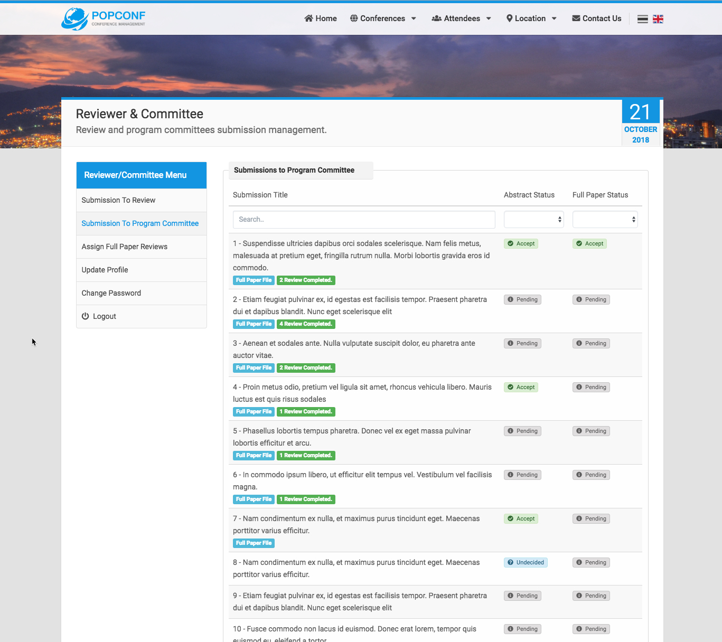The width and height of the screenshot is (722, 642).
Task: Click the PopConf globe logo
Action: (75, 19)
